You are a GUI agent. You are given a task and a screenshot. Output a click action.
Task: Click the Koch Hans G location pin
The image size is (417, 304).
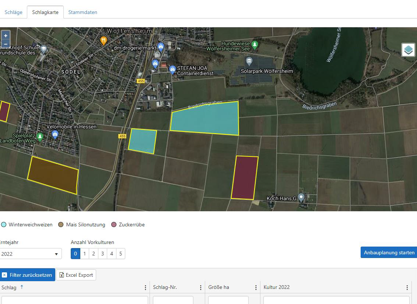point(301,197)
